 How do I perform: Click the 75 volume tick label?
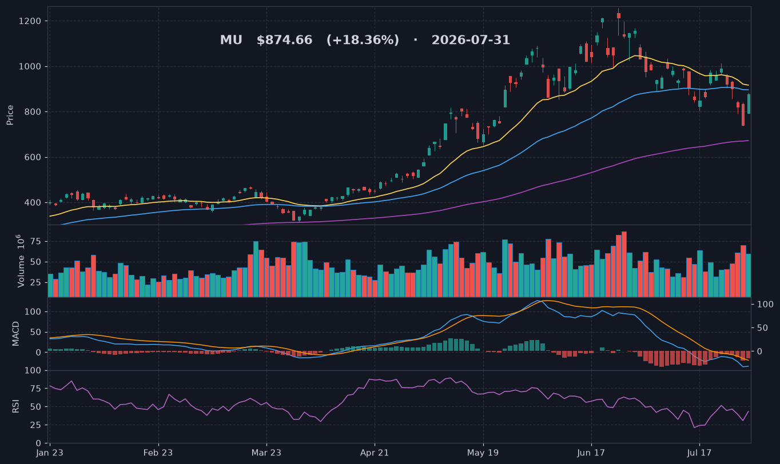pyautogui.click(x=36, y=242)
